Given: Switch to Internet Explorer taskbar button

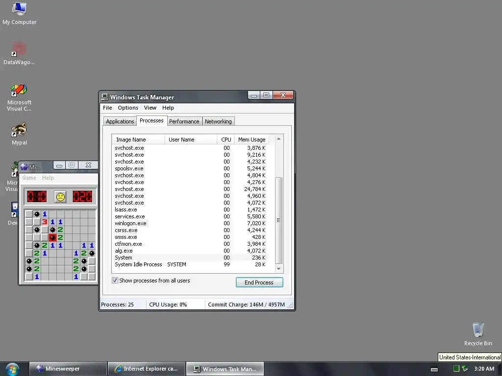Looking at the screenshot, I should (147, 369).
